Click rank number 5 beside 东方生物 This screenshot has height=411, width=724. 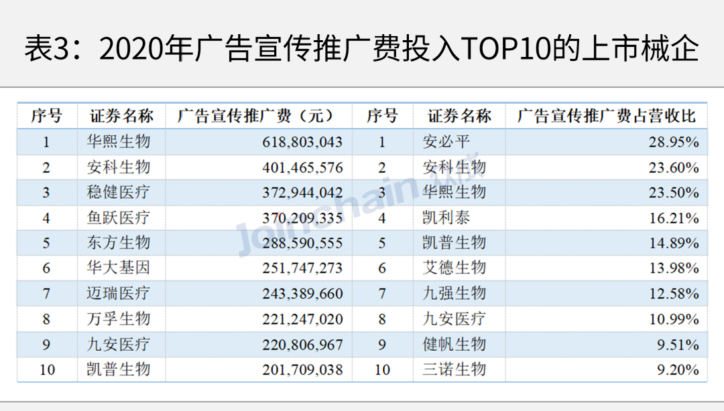pyautogui.click(x=46, y=243)
